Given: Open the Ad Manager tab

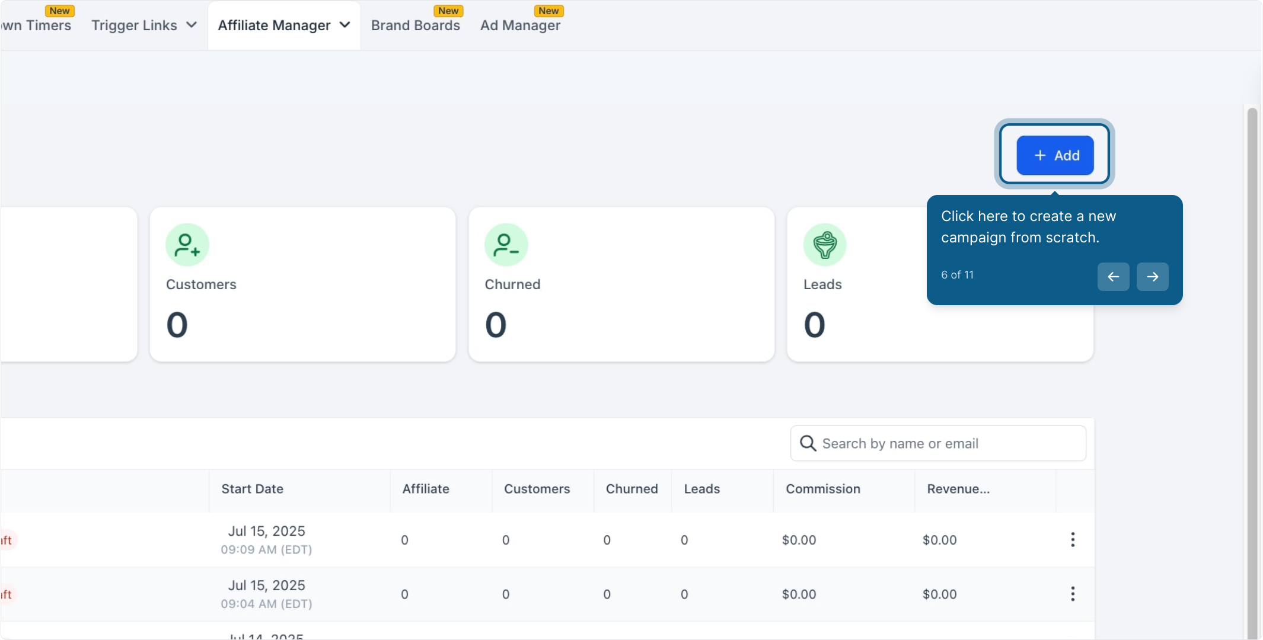Looking at the screenshot, I should click(x=520, y=25).
